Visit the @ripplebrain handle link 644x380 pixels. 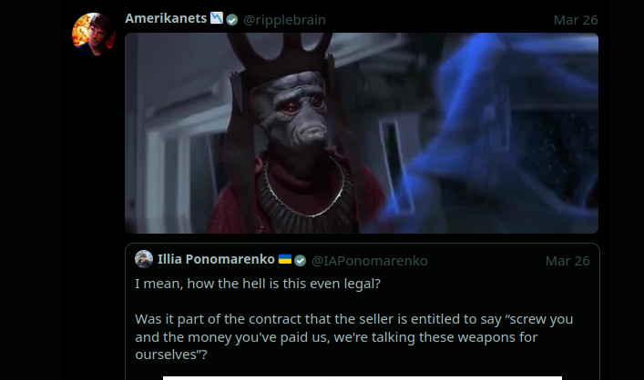284,20
